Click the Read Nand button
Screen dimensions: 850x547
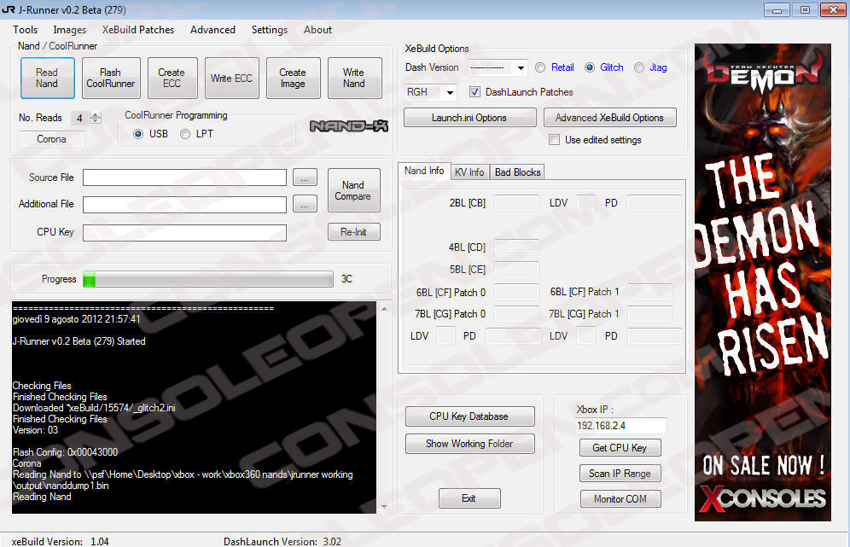pyautogui.click(x=47, y=78)
